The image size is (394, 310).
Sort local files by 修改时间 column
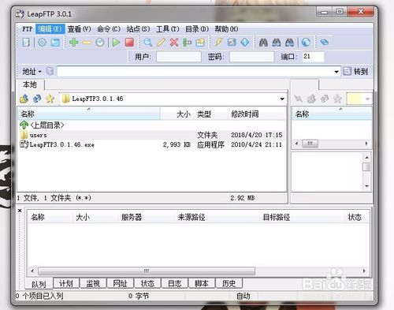[x=257, y=114]
